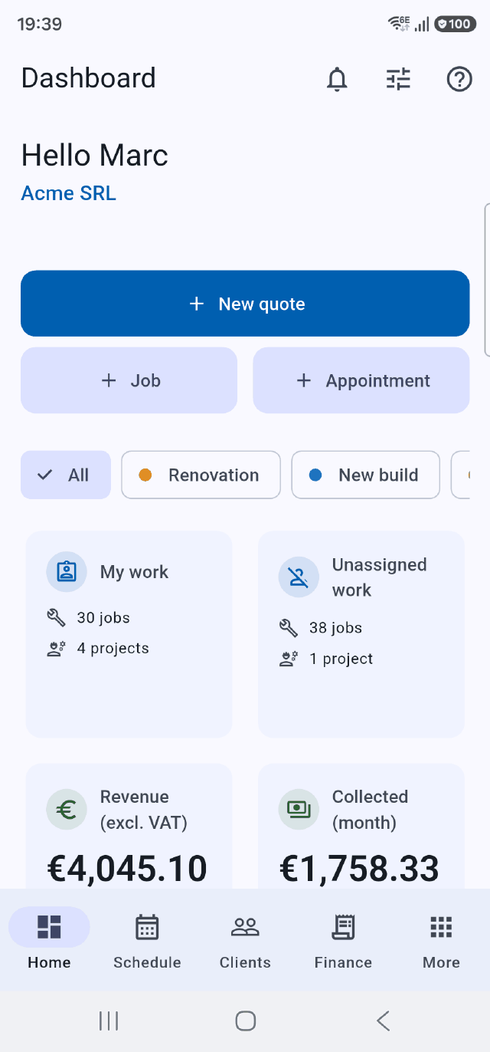Tap the Android recent apps button

pos(109,1021)
